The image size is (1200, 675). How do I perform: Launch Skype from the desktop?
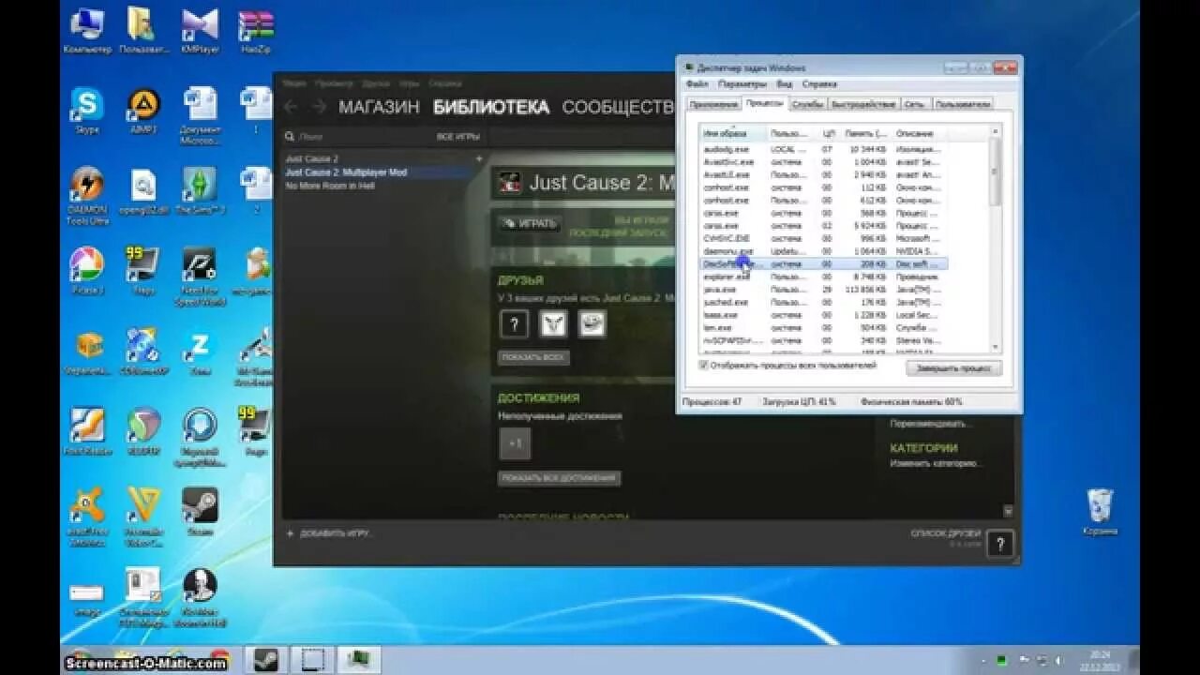(x=87, y=111)
